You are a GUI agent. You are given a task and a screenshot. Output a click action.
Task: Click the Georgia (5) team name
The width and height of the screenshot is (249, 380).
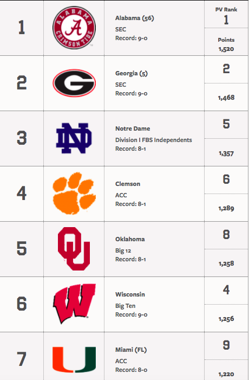(x=132, y=73)
